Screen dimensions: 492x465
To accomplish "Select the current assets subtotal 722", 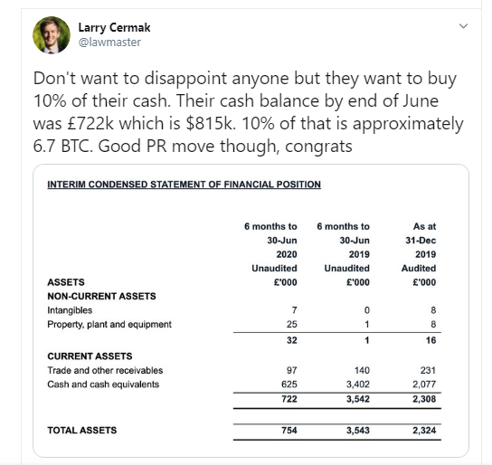I will [289, 399].
